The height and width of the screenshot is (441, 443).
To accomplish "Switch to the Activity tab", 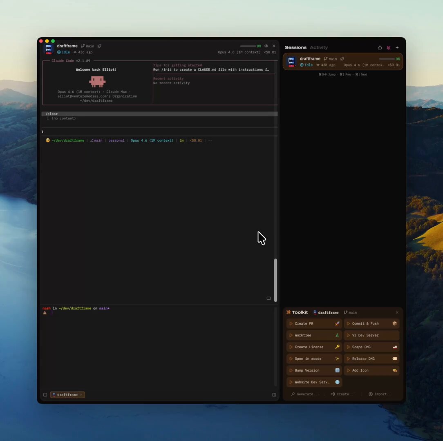I will click(319, 48).
